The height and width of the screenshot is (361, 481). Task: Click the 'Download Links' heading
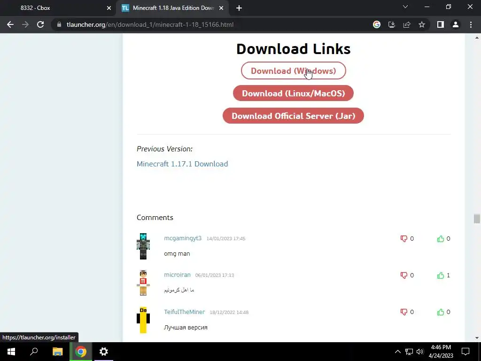pyautogui.click(x=293, y=49)
